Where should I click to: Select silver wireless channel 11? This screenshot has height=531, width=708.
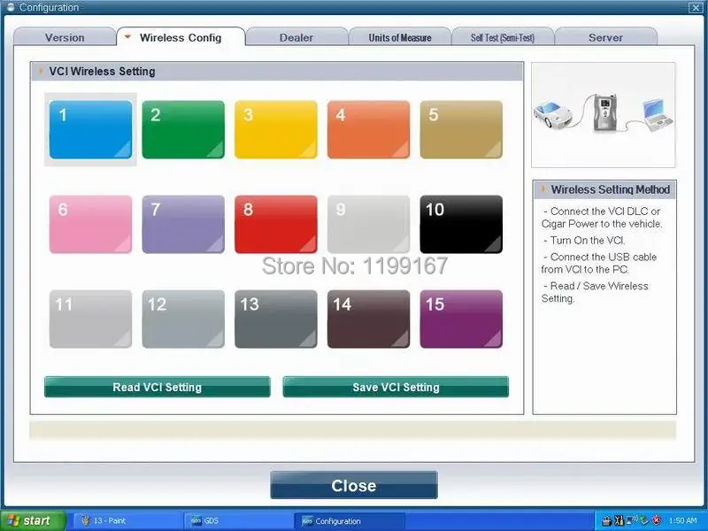[x=91, y=319]
